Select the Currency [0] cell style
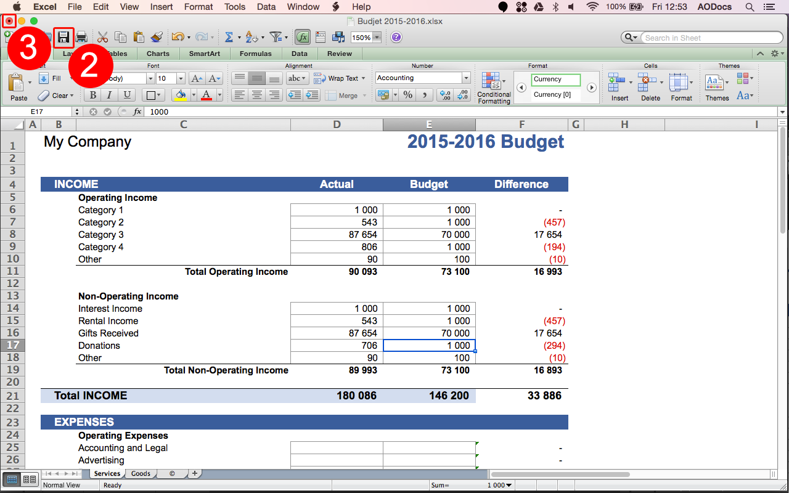The width and height of the screenshot is (789, 493). [556, 95]
